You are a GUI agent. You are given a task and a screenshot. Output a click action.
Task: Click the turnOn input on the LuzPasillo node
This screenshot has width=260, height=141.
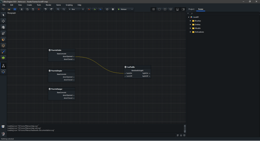coord(129,73)
